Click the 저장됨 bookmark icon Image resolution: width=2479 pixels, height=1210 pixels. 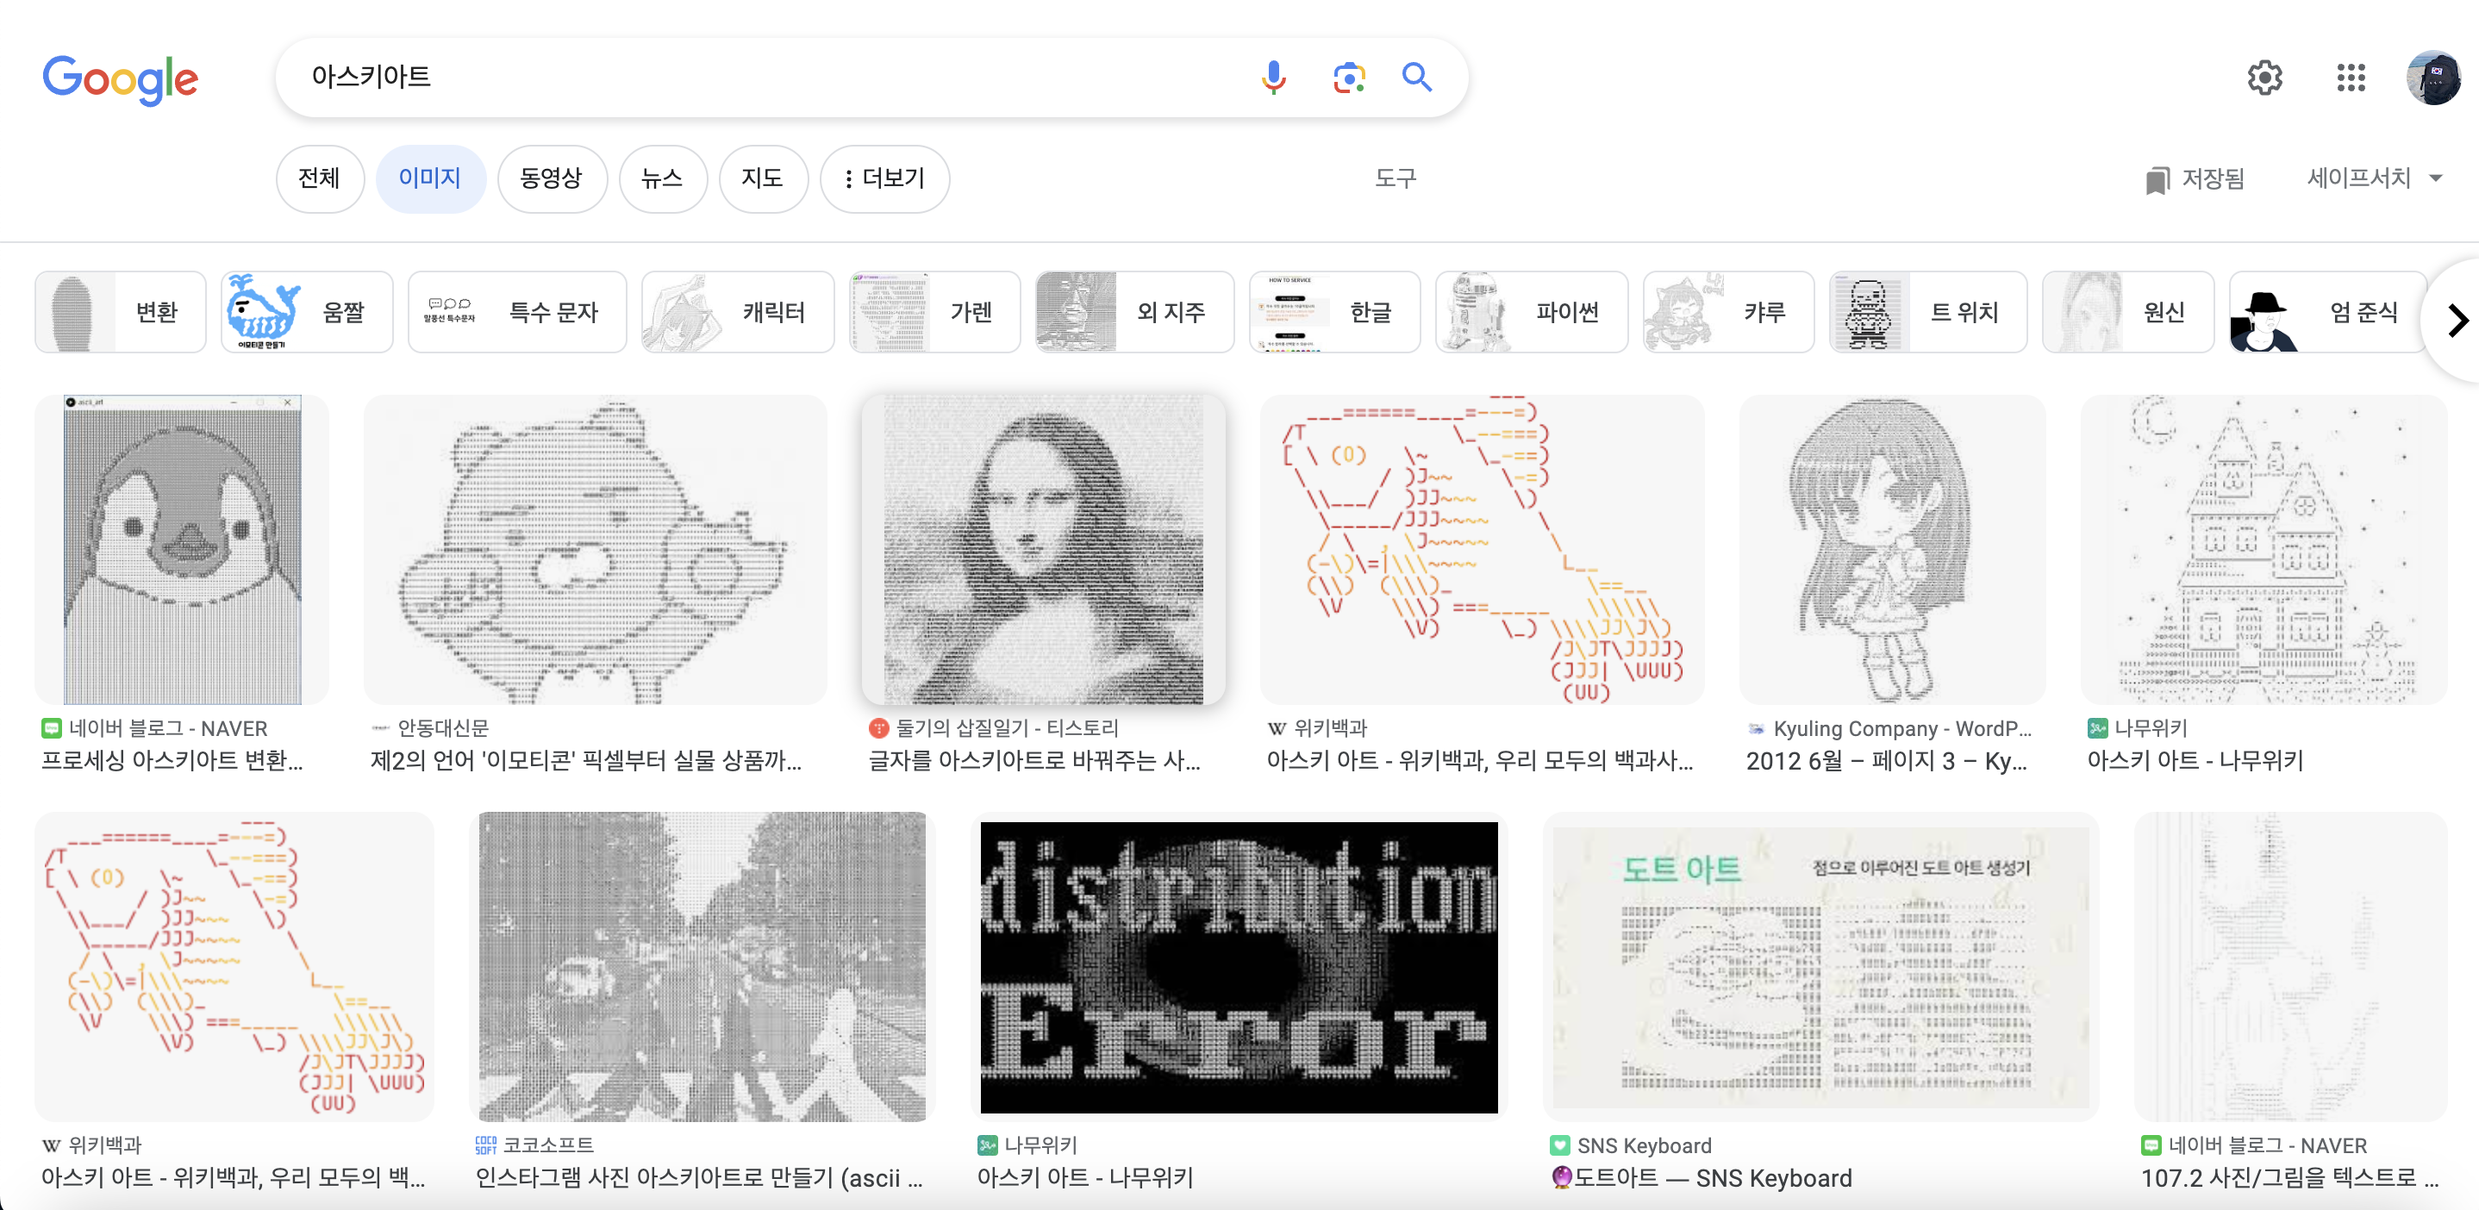pyautogui.click(x=2157, y=179)
